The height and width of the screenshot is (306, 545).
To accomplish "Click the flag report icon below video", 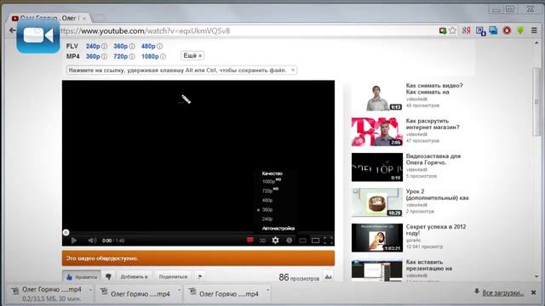I will [x=200, y=276].
